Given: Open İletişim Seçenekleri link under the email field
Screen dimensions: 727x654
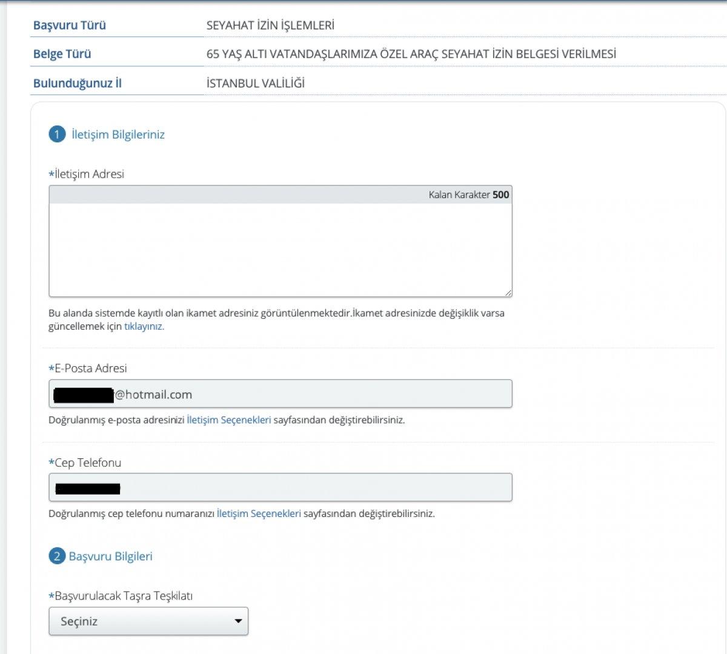Looking at the screenshot, I should [228, 419].
